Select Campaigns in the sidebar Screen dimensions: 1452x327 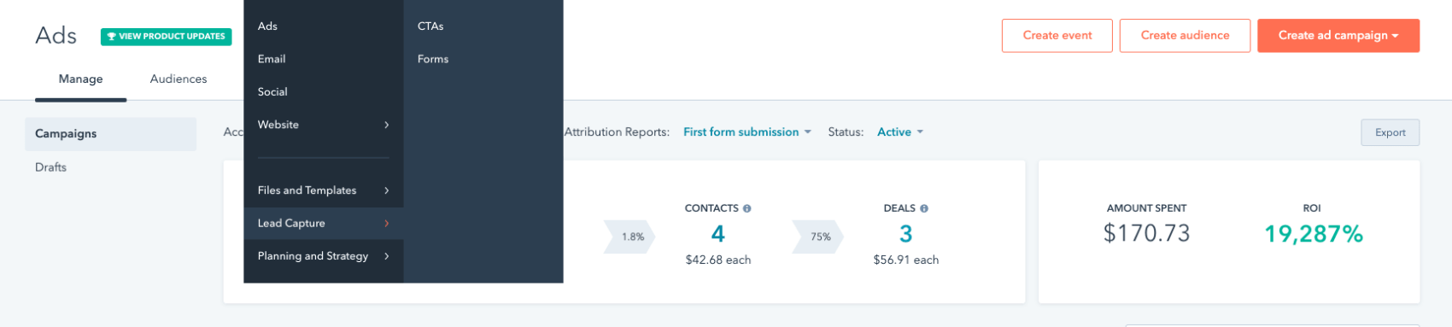(110, 134)
